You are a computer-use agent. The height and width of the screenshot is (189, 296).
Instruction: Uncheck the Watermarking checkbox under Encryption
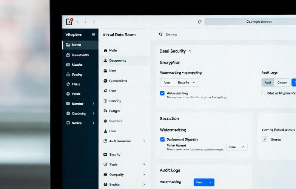click(162, 93)
